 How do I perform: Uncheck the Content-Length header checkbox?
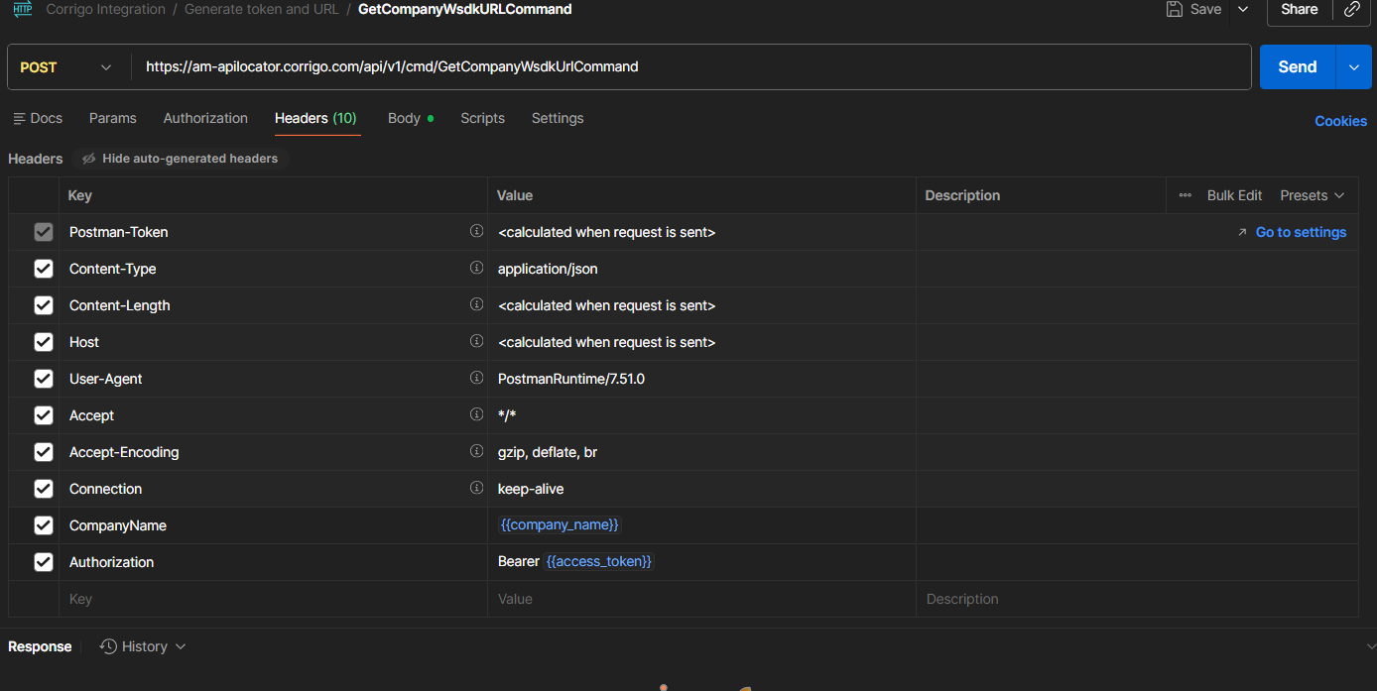click(x=44, y=305)
